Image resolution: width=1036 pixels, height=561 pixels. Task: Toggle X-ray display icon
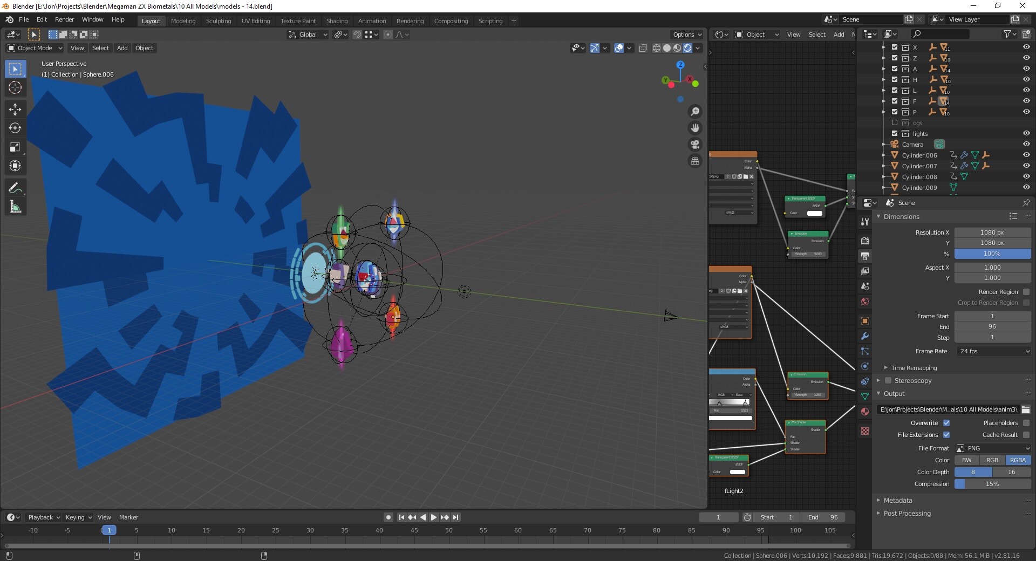pos(643,48)
